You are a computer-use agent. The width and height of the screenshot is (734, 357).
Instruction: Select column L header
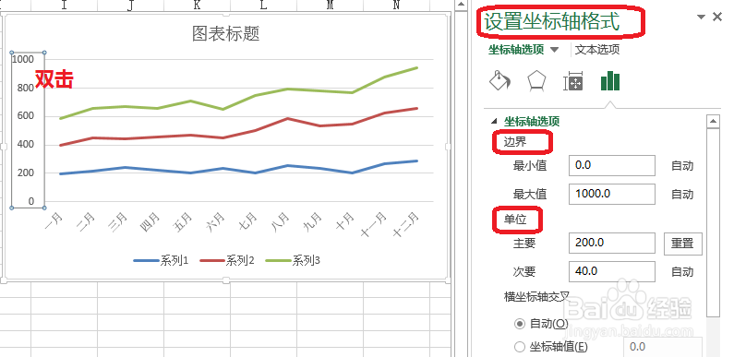pos(263,6)
